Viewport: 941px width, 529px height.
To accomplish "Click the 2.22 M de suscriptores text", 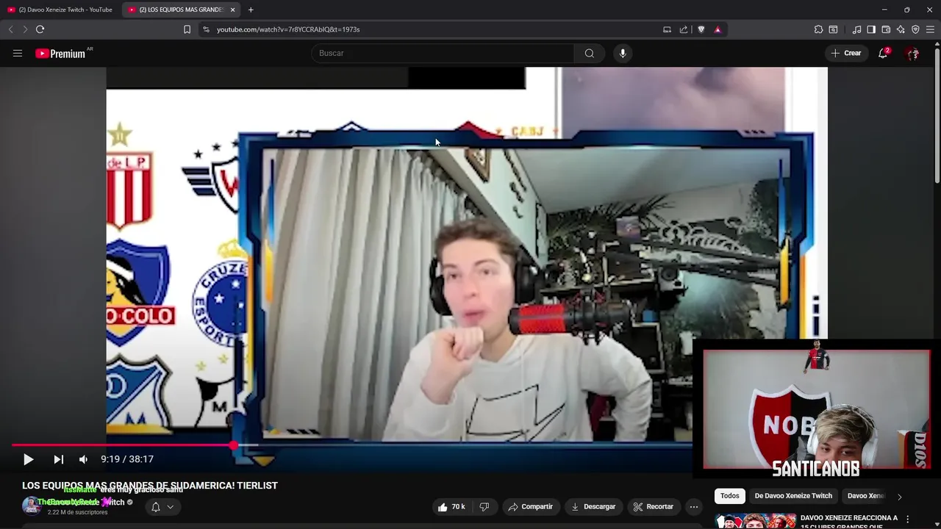I will pyautogui.click(x=77, y=512).
